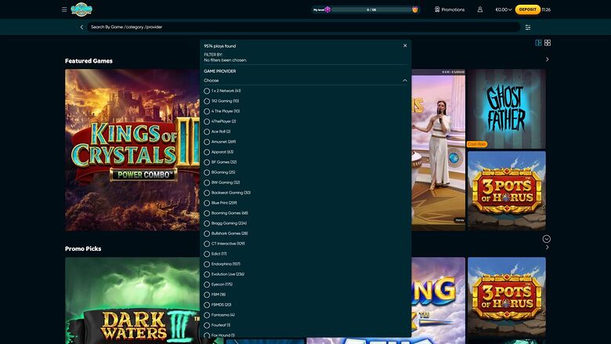This screenshot has height=344, width=611.
Task: Select Edict provider
Action: click(x=215, y=254)
